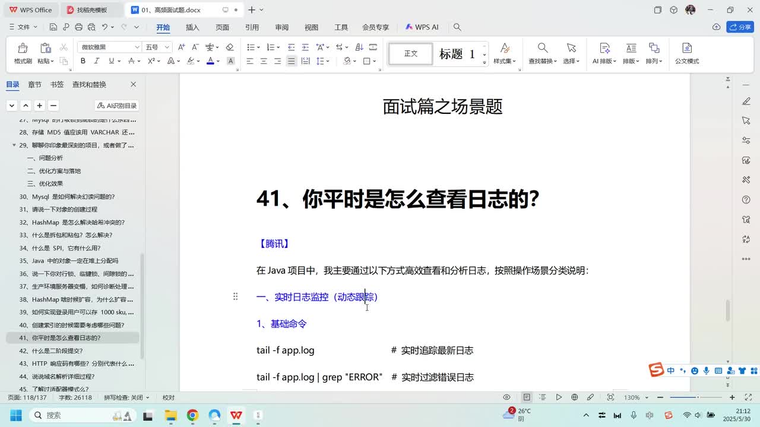Open the 引用 ribbon tab

point(252,27)
